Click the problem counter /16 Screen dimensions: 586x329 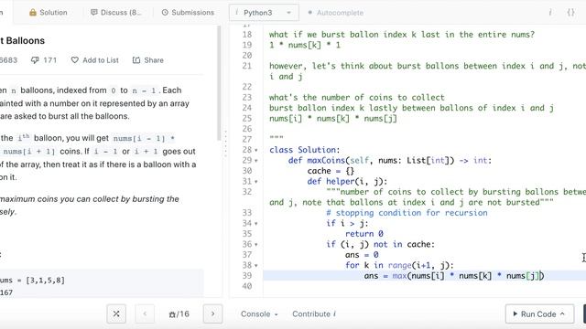coord(179,314)
